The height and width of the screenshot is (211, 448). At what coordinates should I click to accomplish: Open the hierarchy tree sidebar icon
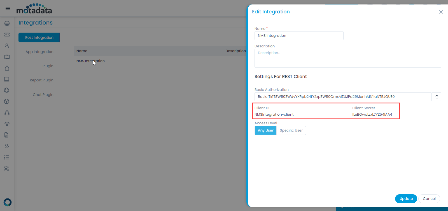click(7, 113)
